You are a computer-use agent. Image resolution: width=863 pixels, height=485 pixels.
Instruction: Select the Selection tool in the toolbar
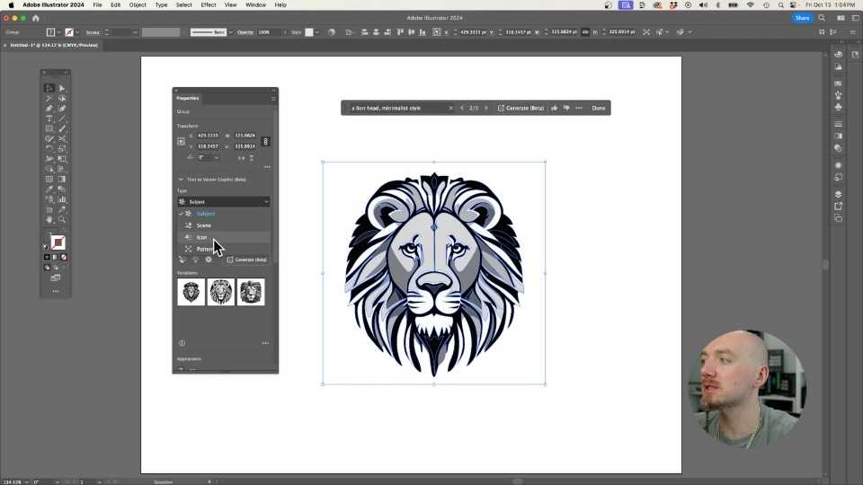tap(49, 88)
